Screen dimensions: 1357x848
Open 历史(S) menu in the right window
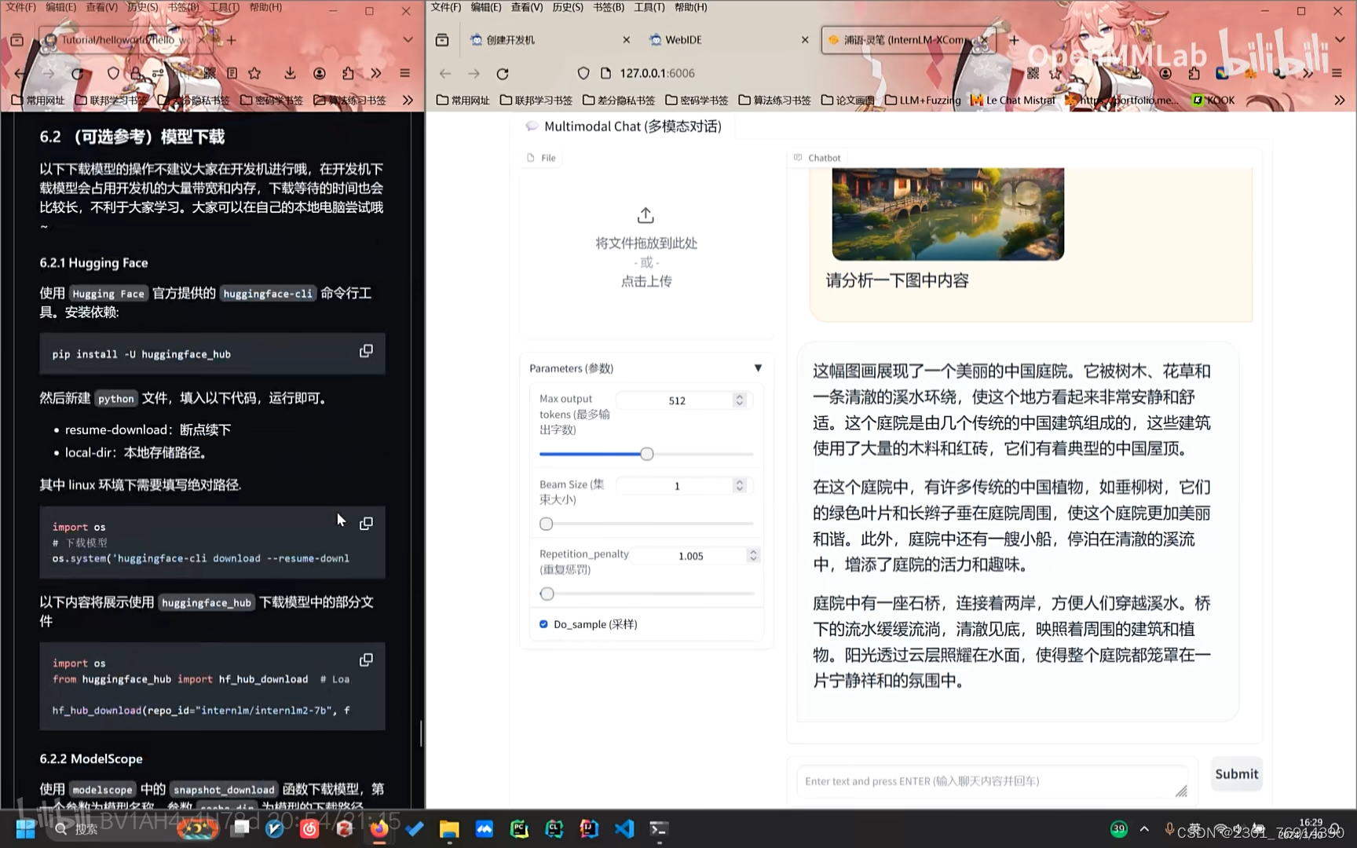(567, 7)
